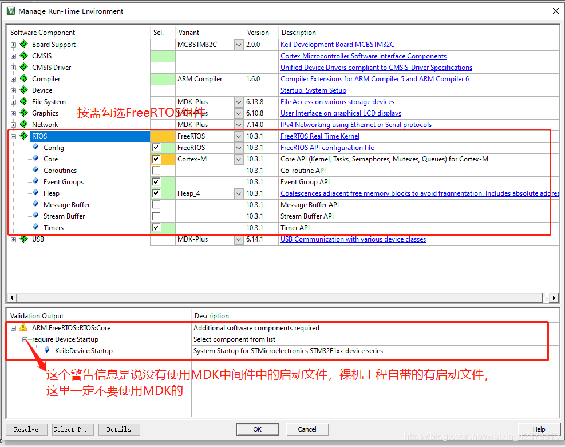Open the Cortex-M variant dropdown

click(x=239, y=159)
